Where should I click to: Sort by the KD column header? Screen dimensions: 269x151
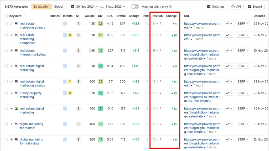[x=100, y=16]
